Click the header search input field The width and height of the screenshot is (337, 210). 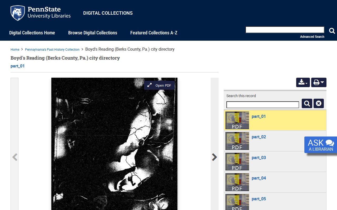pos(285,30)
